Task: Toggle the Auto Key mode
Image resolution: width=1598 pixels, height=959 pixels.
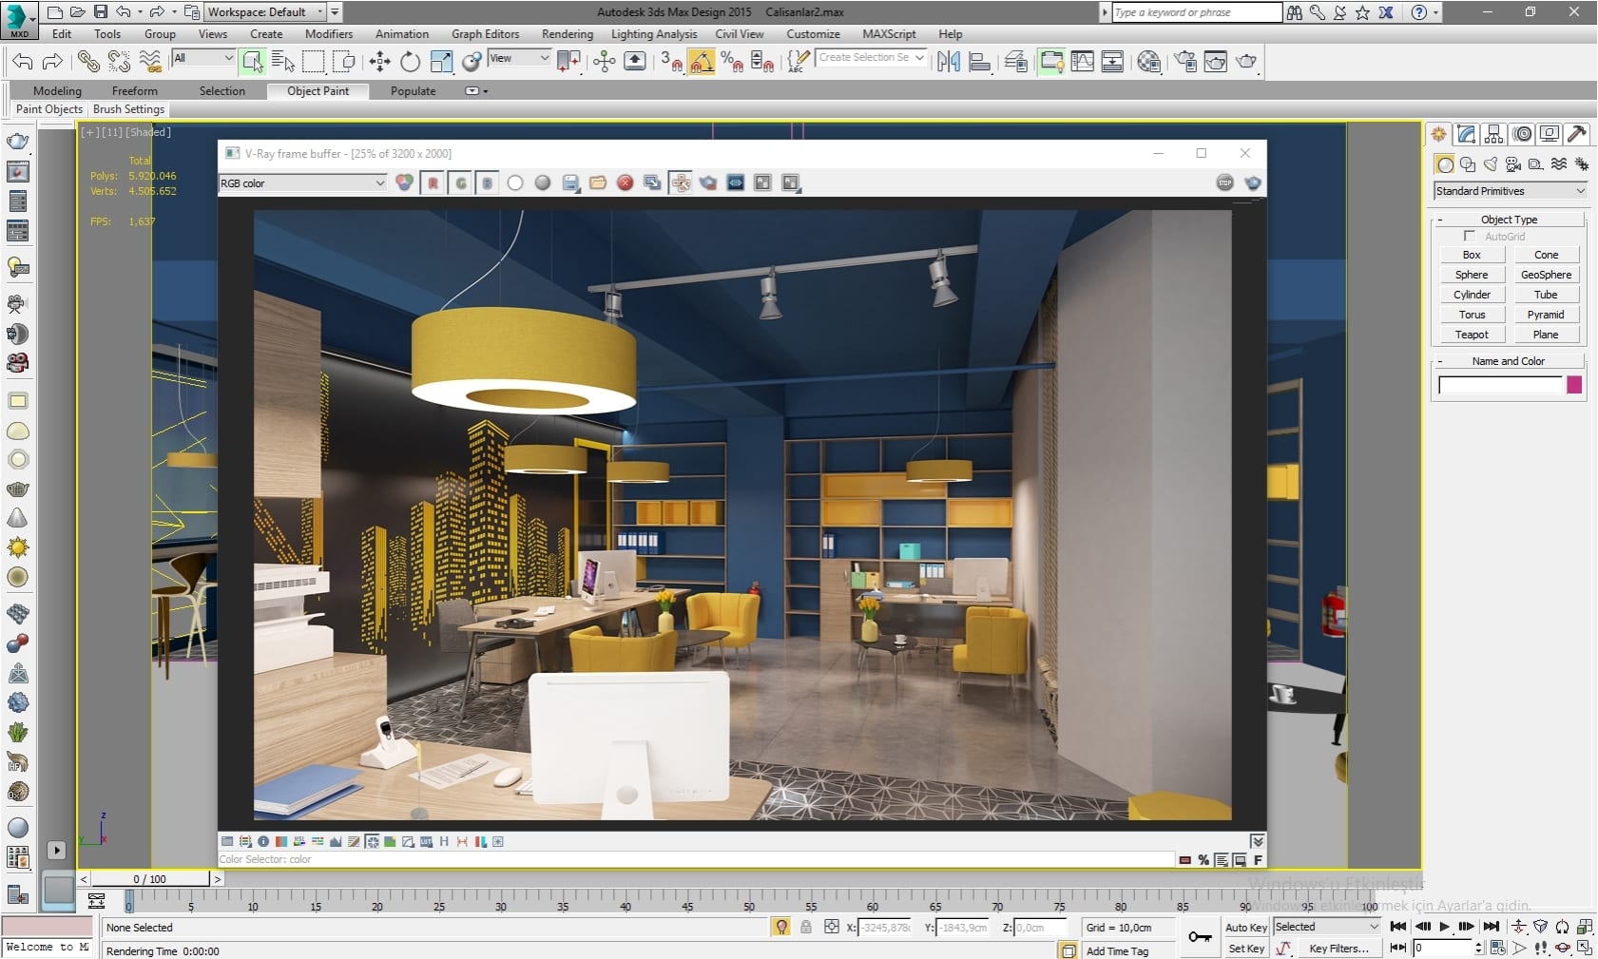Action: [x=1245, y=927]
